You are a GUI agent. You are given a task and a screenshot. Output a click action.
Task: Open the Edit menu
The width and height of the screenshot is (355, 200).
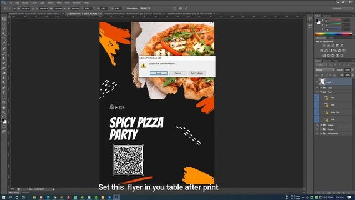(x=17, y=3)
